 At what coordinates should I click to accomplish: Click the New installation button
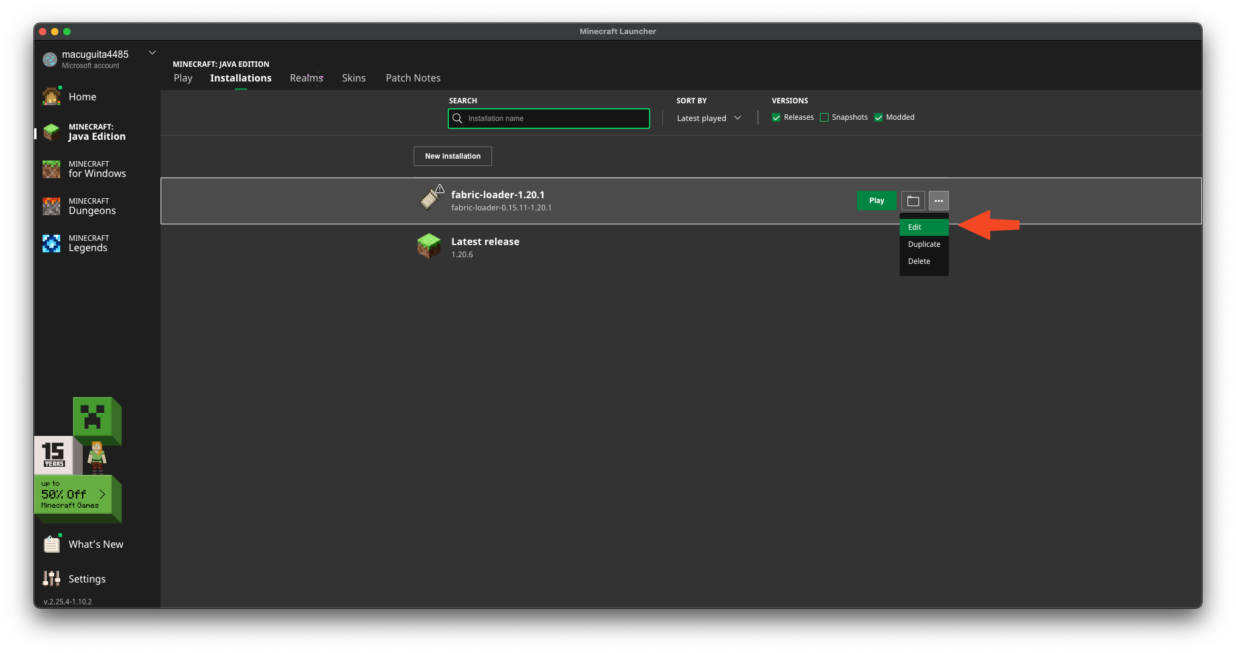(453, 156)
